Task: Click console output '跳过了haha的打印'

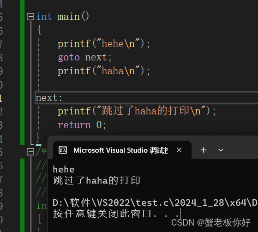Action: coord(96,180)
